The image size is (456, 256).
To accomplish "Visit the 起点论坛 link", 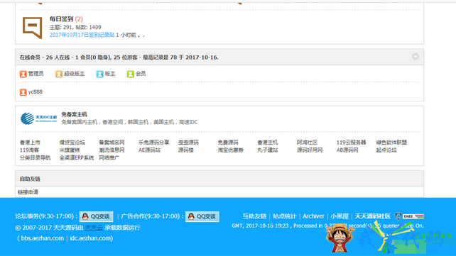I will coord(386,150).
